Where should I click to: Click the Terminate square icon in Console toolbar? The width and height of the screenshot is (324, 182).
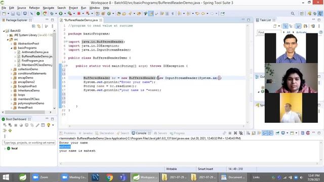pos(230,133)
